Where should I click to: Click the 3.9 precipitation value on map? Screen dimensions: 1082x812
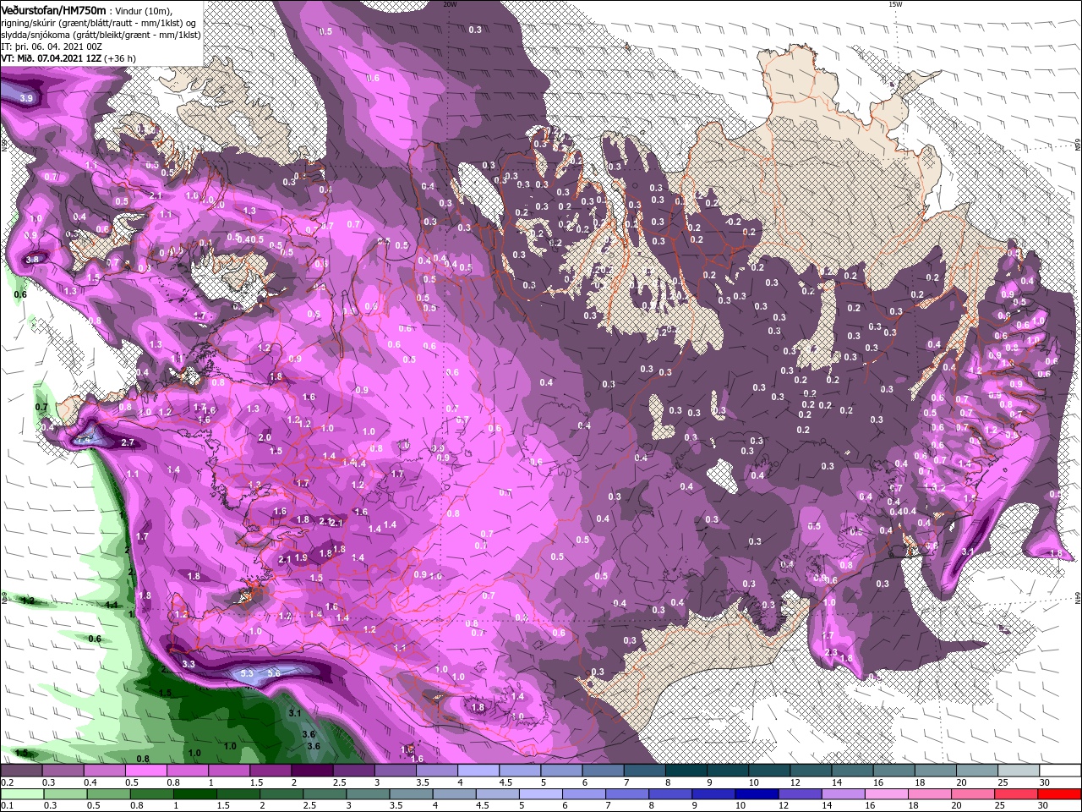click(26, 99)
